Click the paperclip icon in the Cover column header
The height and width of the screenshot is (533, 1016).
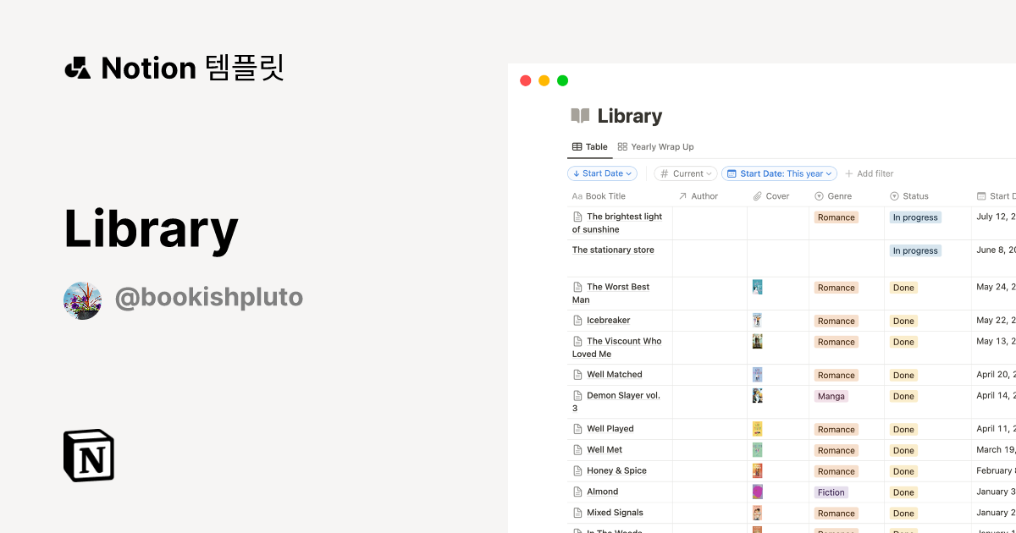coord(759,195)
